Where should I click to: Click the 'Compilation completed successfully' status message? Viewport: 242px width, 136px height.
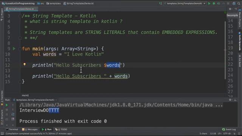pyautogui.click(x=39, y=133)
